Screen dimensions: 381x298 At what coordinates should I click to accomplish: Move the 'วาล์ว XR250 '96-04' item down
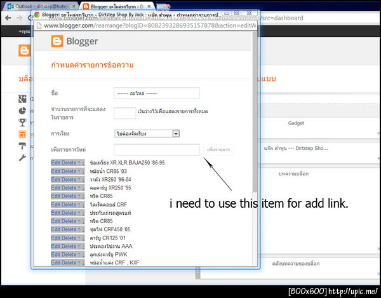pyautogui.click(x=83, y=180)
